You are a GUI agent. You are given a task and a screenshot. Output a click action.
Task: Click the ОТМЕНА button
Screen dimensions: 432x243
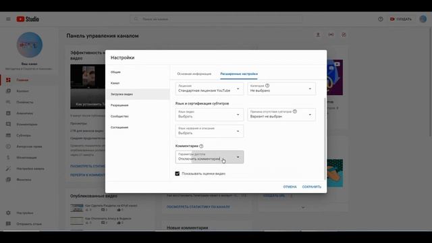290,187
